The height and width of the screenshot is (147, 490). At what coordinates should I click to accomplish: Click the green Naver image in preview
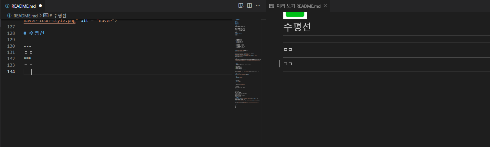tap(295, 15)
